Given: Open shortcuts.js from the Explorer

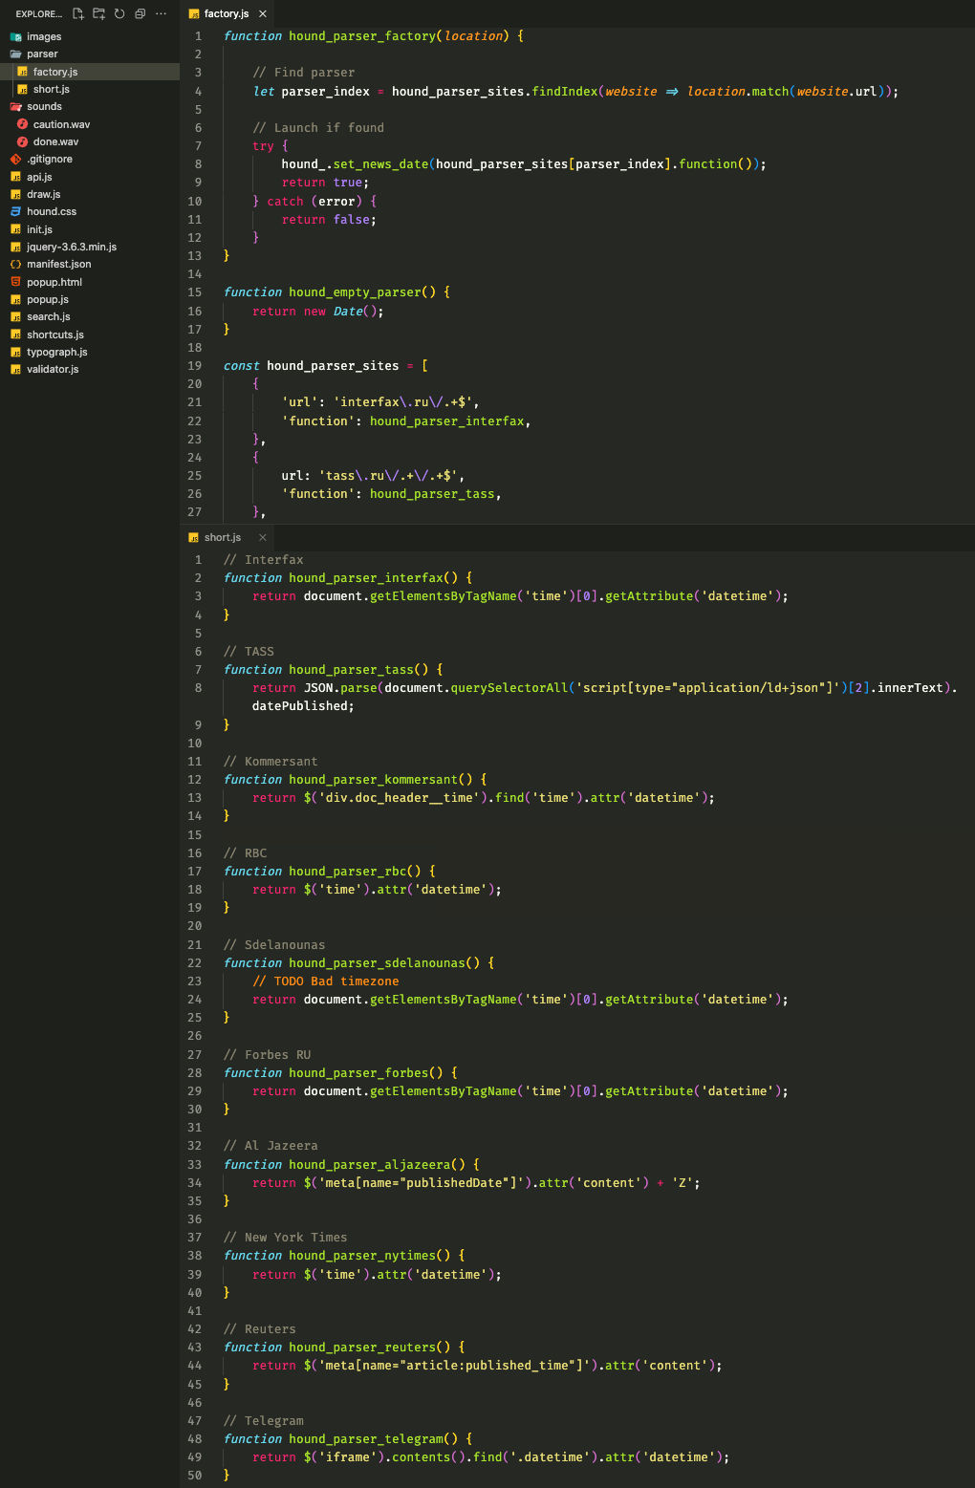Looking at the screenshot, I should 90,334.
